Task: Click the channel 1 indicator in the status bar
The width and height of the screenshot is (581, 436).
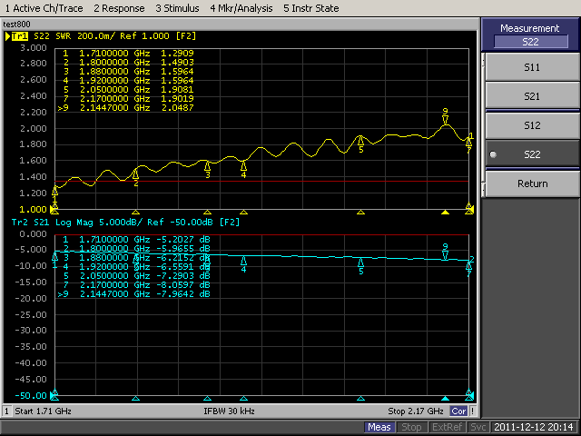Action: tap(6, 411)
